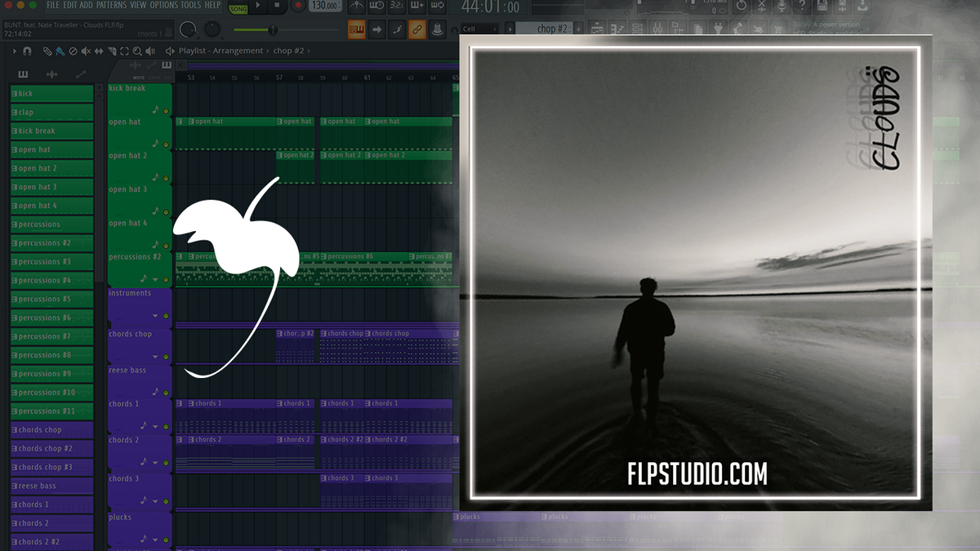
Task: Select the snap magnet in the playlist toolbar
Action: (29, 50)
